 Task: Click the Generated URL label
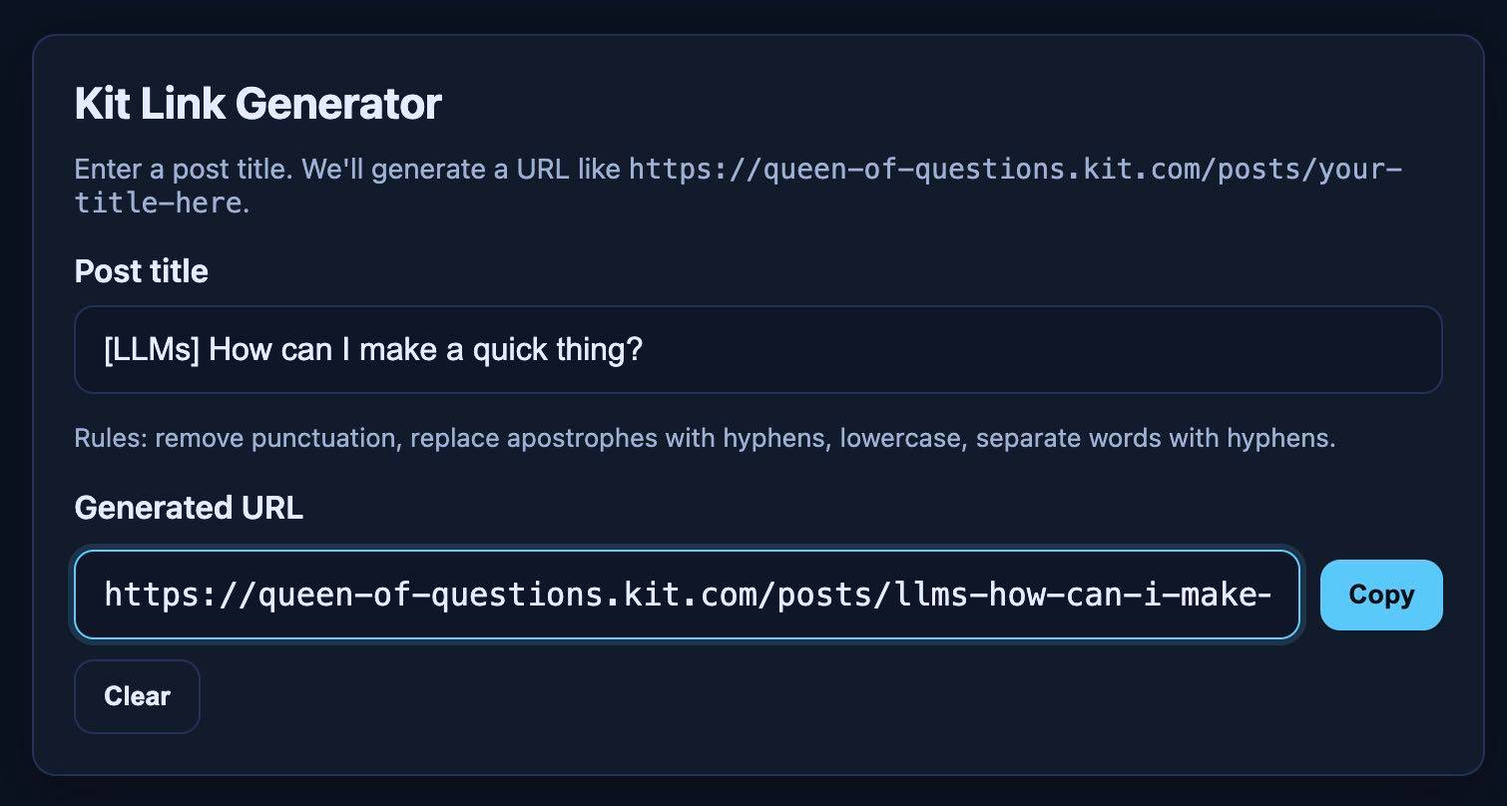pos(188,507)
